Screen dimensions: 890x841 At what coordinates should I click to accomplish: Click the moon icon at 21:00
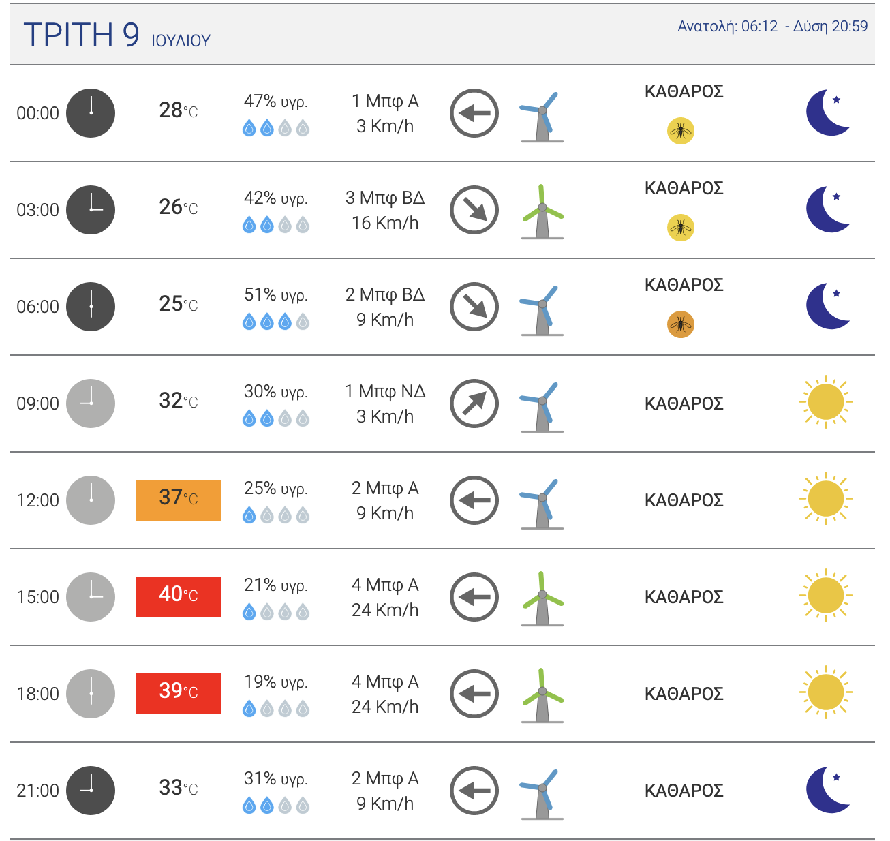[x=827, y=790]
